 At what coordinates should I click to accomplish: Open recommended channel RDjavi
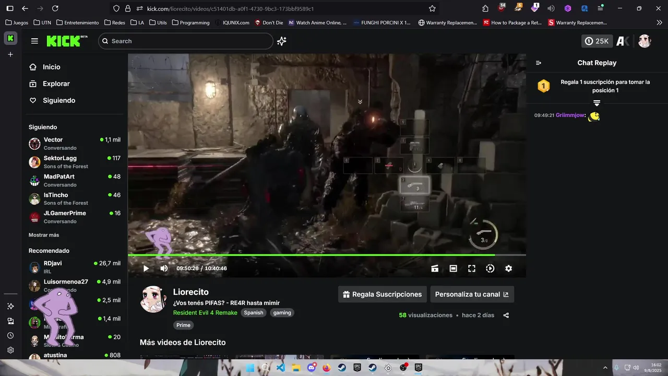75,267
